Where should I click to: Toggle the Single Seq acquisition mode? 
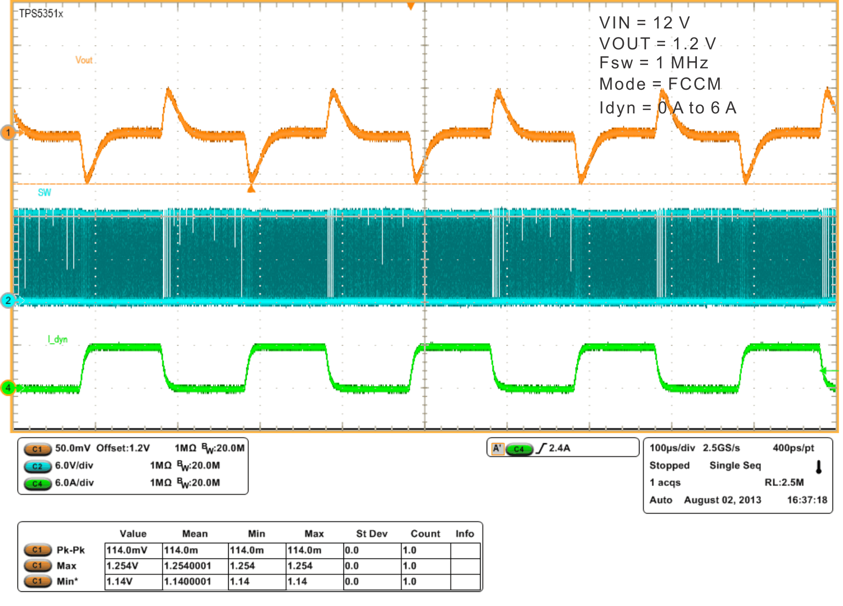pyautogui.click(x=735, y=466)
